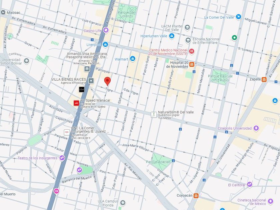Click the Cineteca Nacional de México icon

pyautogui.click(x=271, y=201)
